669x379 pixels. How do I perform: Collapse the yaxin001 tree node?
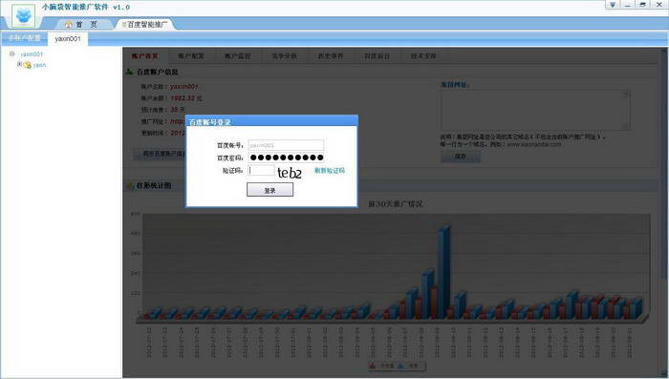coord(11,54)
